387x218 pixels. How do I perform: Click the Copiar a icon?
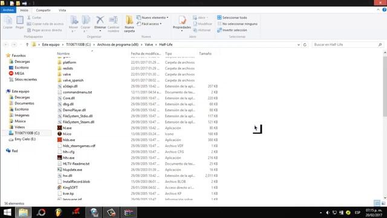point(85,24)
